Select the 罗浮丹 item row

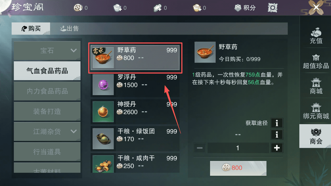click(135, 85)
